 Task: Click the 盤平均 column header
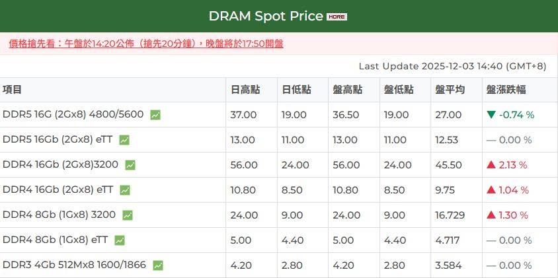(x=450, y=90)
